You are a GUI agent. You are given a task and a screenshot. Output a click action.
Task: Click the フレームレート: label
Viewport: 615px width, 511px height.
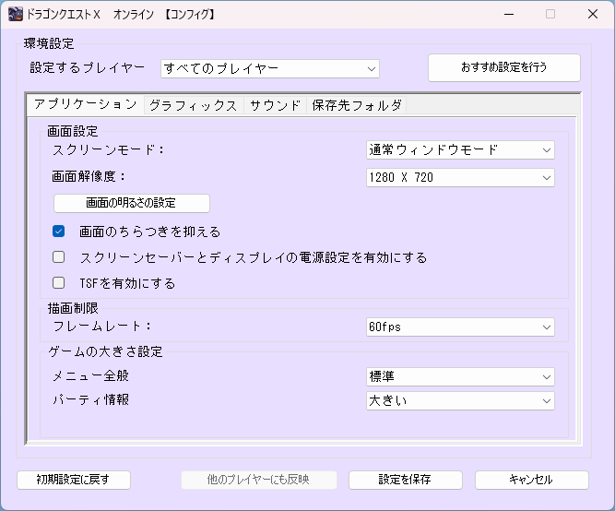tap(102, 327)
